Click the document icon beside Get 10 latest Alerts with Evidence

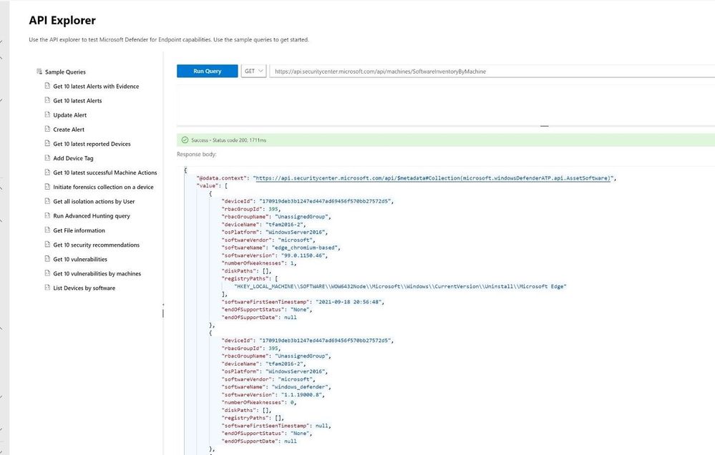(47, 86)
